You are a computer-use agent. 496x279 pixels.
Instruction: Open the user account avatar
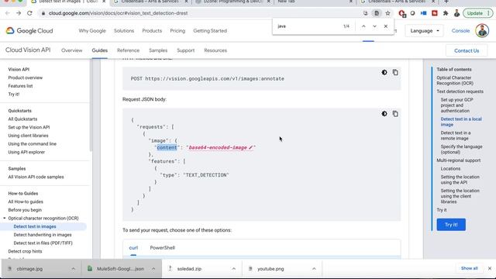pos(482,31)
